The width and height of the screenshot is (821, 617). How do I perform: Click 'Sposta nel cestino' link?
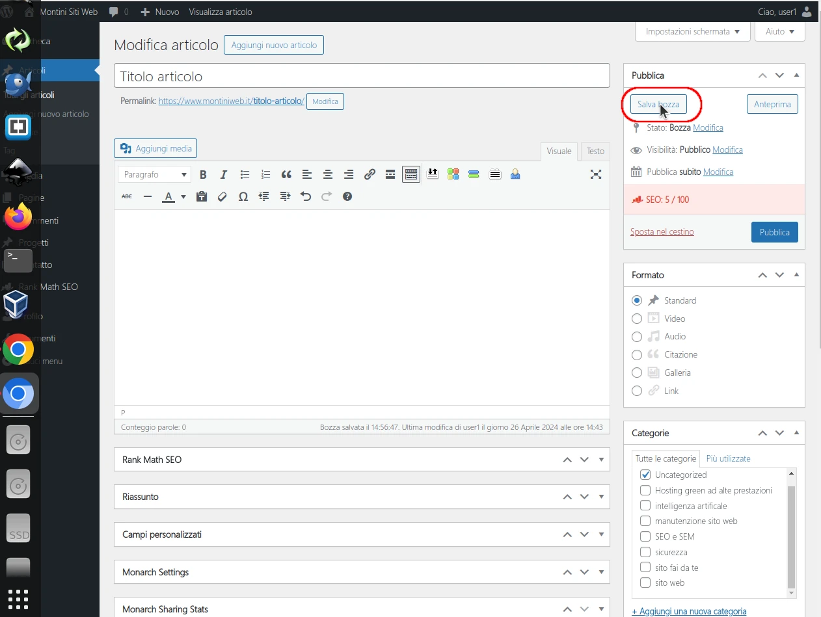click(x=662, y=232)
